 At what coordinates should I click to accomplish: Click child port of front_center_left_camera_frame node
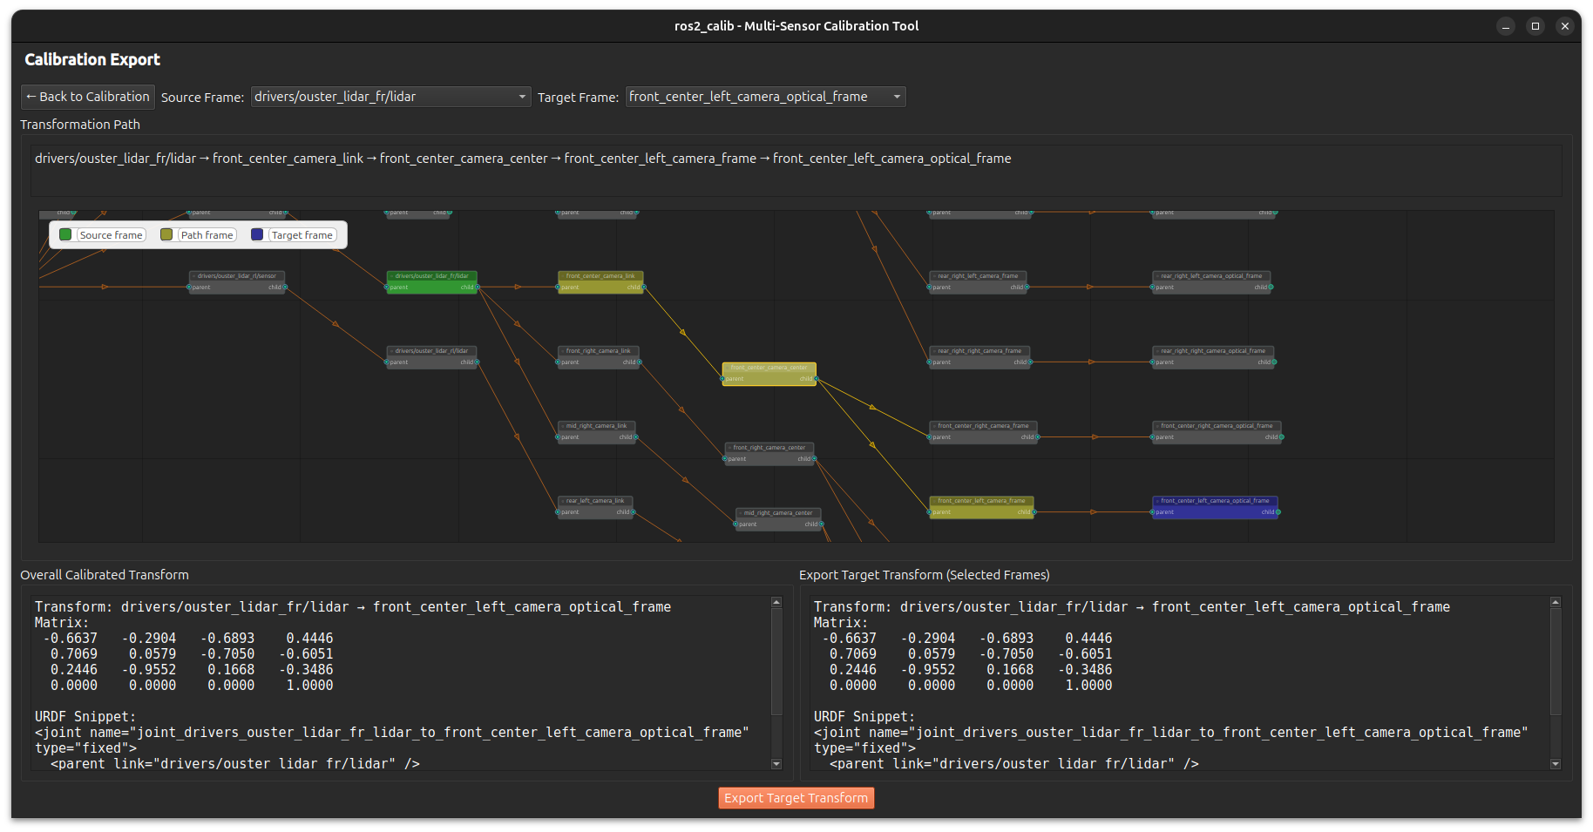pyautogui.click(x=1034, y=512)
